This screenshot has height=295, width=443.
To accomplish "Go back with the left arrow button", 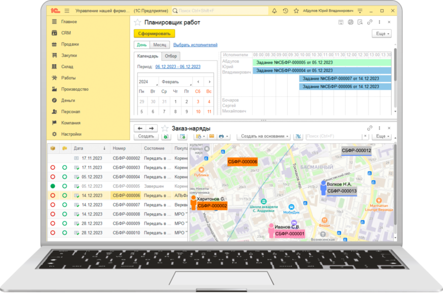I will point(140,128).
